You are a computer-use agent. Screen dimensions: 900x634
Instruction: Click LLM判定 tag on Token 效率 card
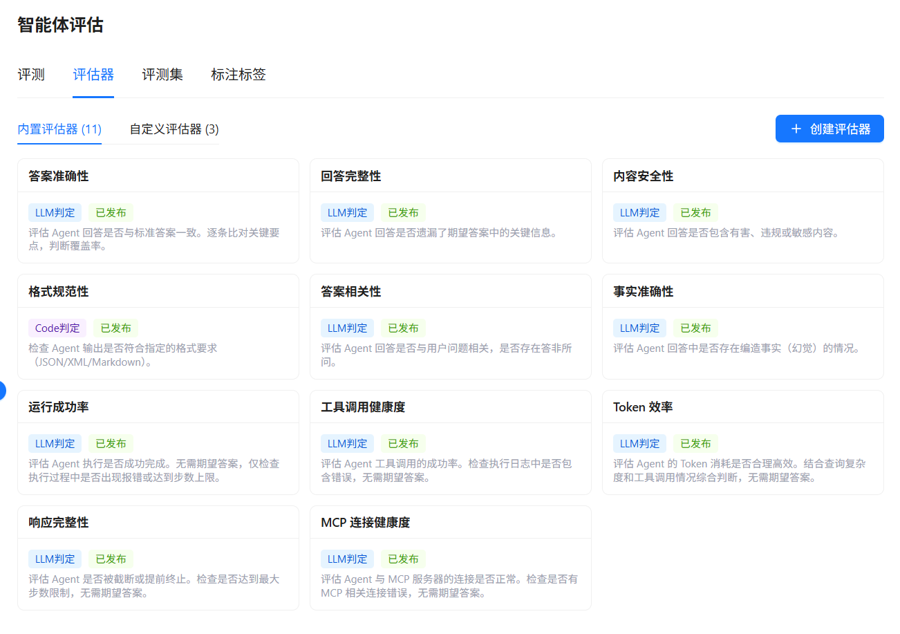[x=640, y=443]
